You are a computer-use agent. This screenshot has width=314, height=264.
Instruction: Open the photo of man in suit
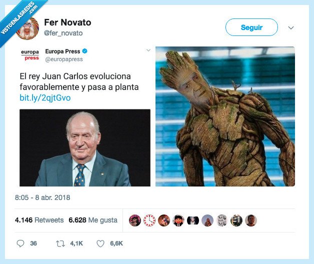click(85, 148)
